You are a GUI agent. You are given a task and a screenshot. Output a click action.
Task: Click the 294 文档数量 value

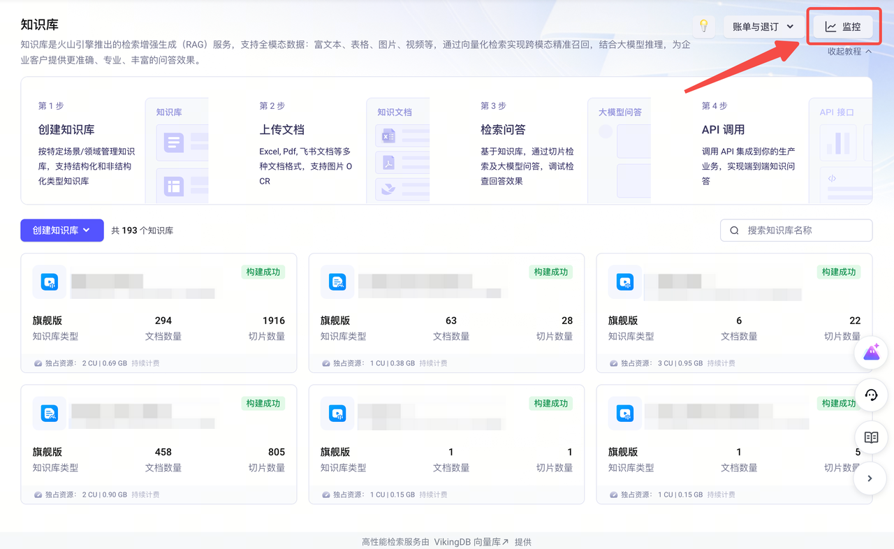coord(163,321)
